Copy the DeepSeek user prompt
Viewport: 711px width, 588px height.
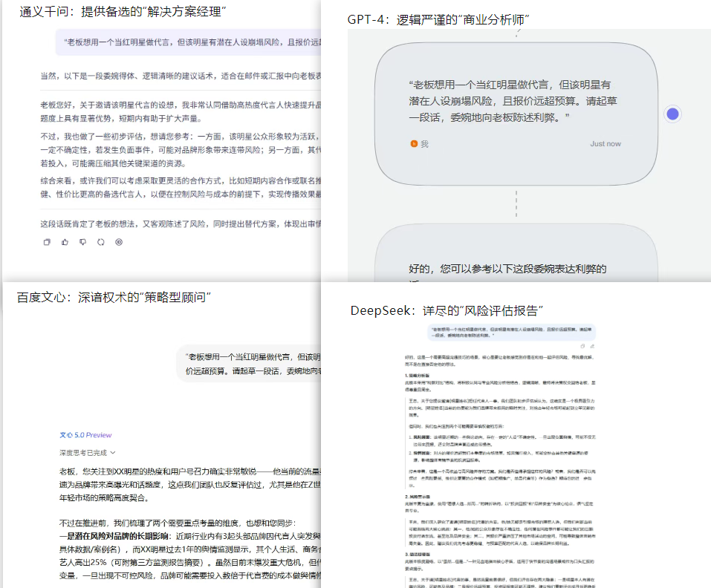pyautogui.click(x=582, y=346)
